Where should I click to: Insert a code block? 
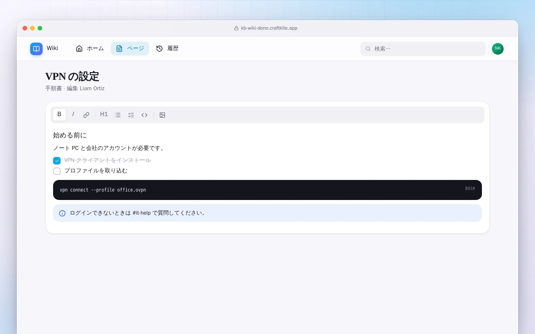[144, 115]
